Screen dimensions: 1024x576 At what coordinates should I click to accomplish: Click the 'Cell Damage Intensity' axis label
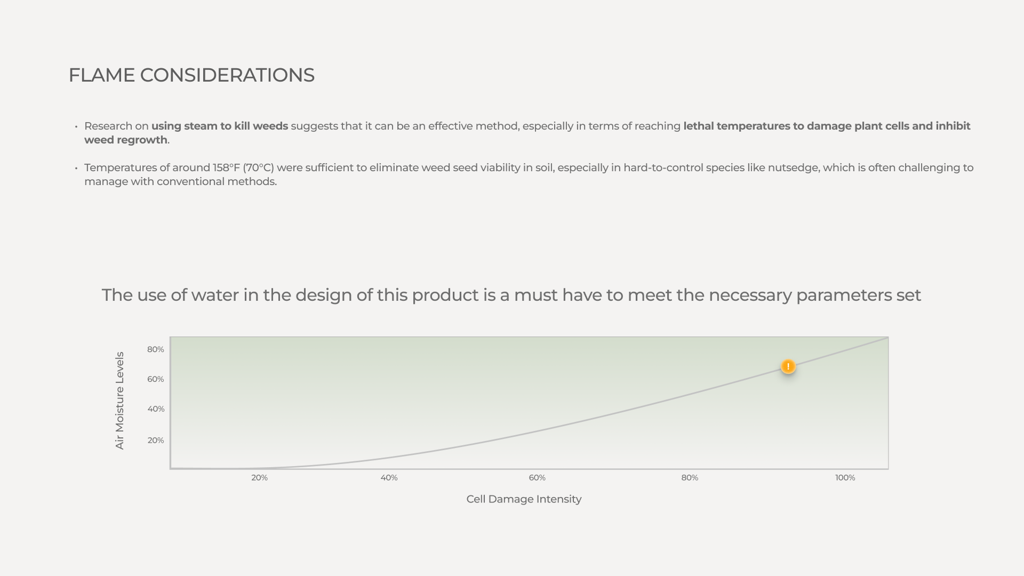pyautogui.click(x=524, y=499)
